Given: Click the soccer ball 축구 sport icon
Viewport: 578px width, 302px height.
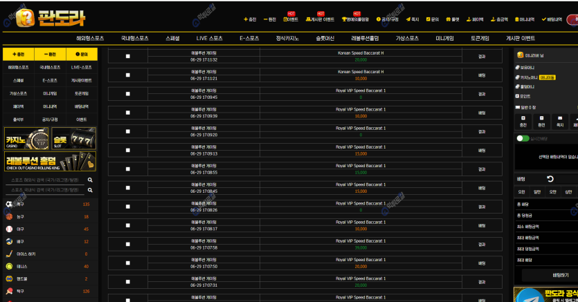Looking at the screenshot, I should click(9, 205).
